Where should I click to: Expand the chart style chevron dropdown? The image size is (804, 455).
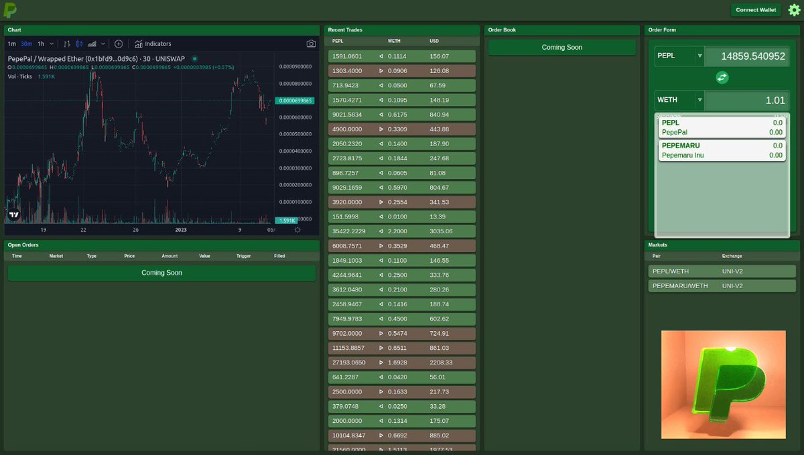[103, 44]
